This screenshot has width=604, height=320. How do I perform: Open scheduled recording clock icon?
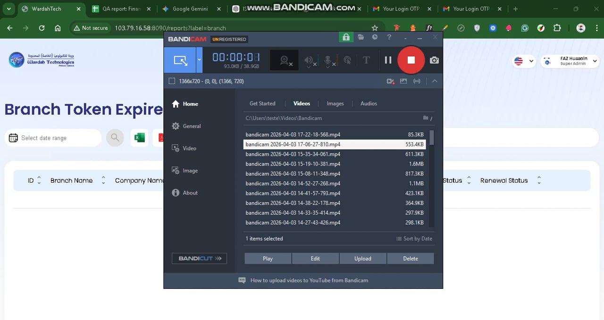375,37
